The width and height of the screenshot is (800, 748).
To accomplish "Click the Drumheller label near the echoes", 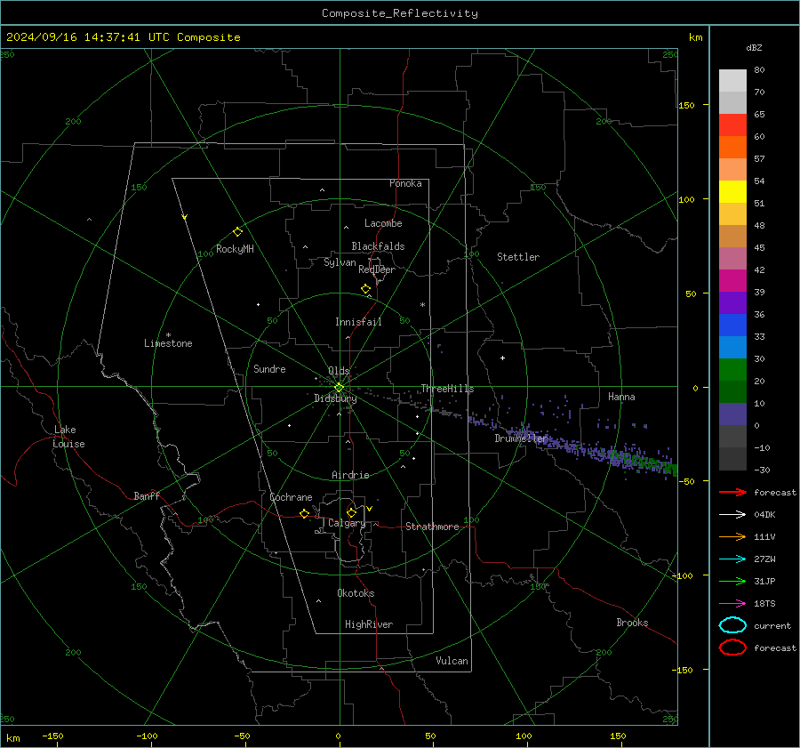I will click(521, 438).
